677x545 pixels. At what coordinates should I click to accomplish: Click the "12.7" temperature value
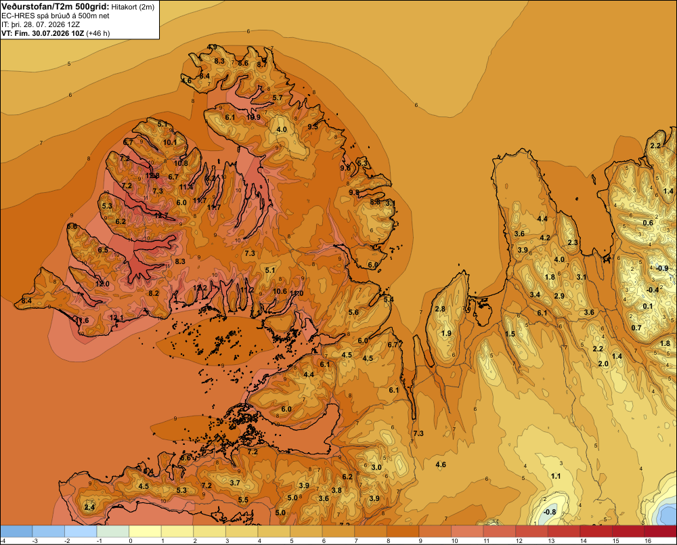click(x=161, y=215)
